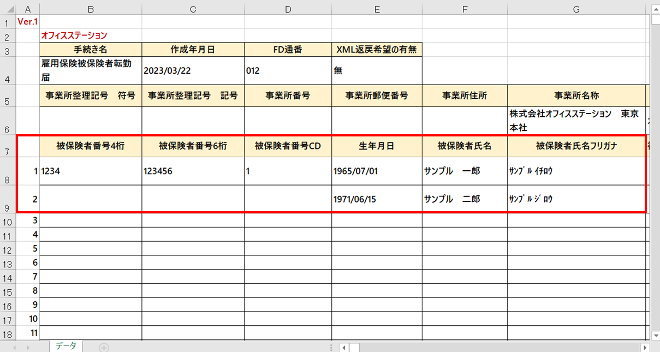Click the vertical scrollbar thumb
Viewport: 660px width, 352px height.
pyautogui.click(x=655, y=20)
